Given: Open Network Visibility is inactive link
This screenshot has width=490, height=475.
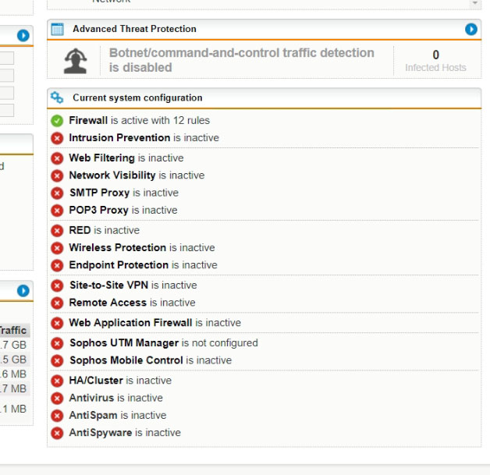Looking at the screenshot, I should 137,175.
